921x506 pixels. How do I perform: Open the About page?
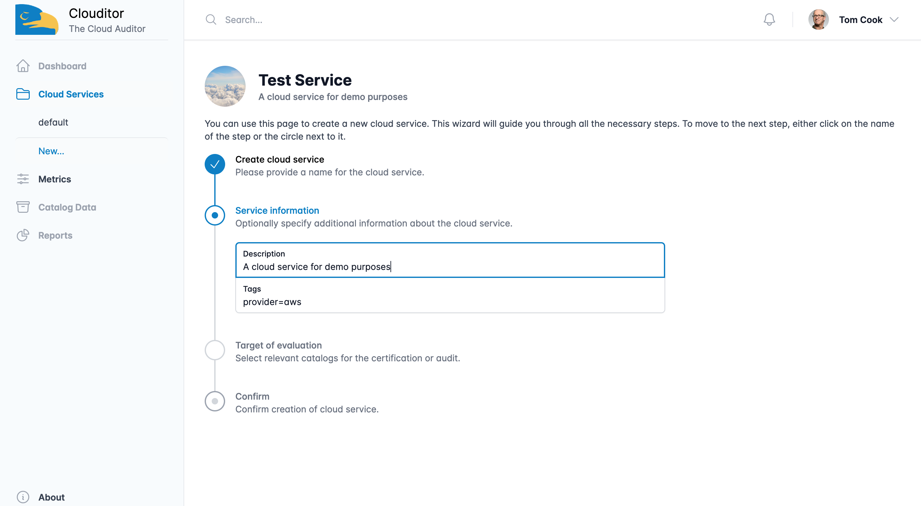click(51, 497)
